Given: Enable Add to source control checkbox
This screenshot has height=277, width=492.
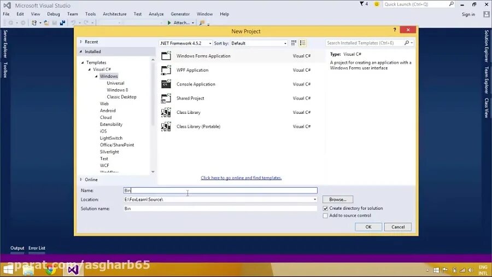Looking at the screenshot, I should click(325, 216).
